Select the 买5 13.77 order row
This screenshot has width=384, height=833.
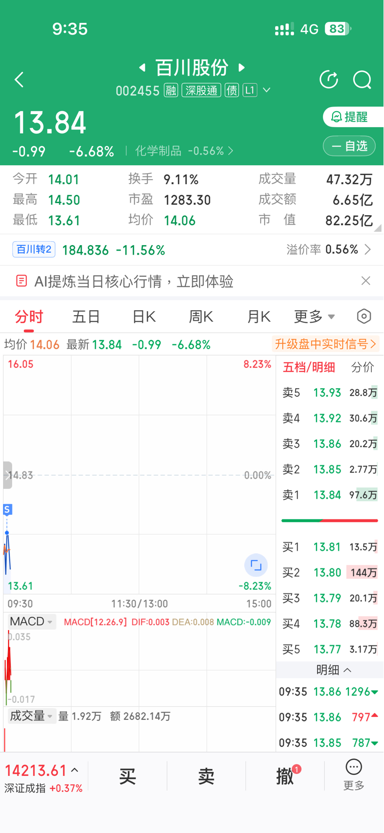pos(330,649)
